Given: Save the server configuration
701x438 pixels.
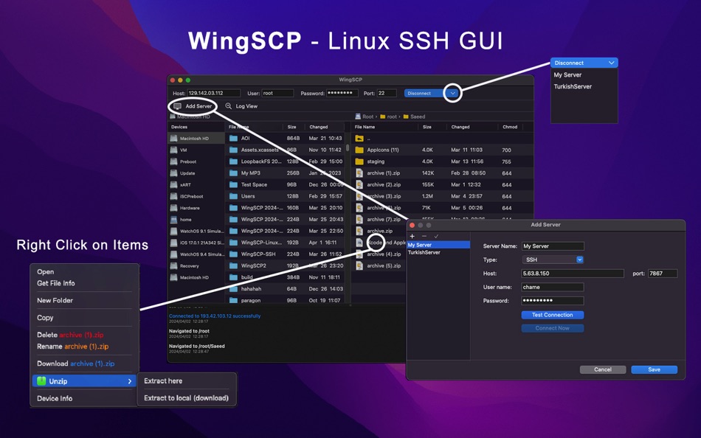Looking at the screenshot, I should [653, 369].
